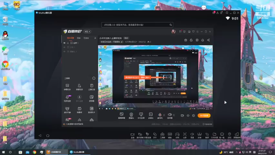Add a new scene with the plus icon
Viewport: 275px width, 155px height.
[x=95, y=38]
